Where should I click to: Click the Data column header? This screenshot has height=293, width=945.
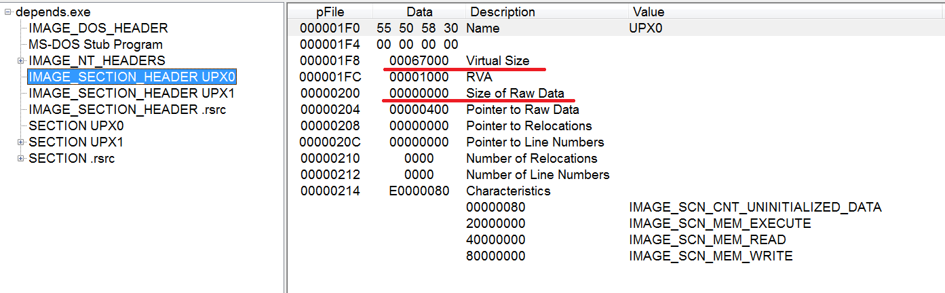point(419,12)
